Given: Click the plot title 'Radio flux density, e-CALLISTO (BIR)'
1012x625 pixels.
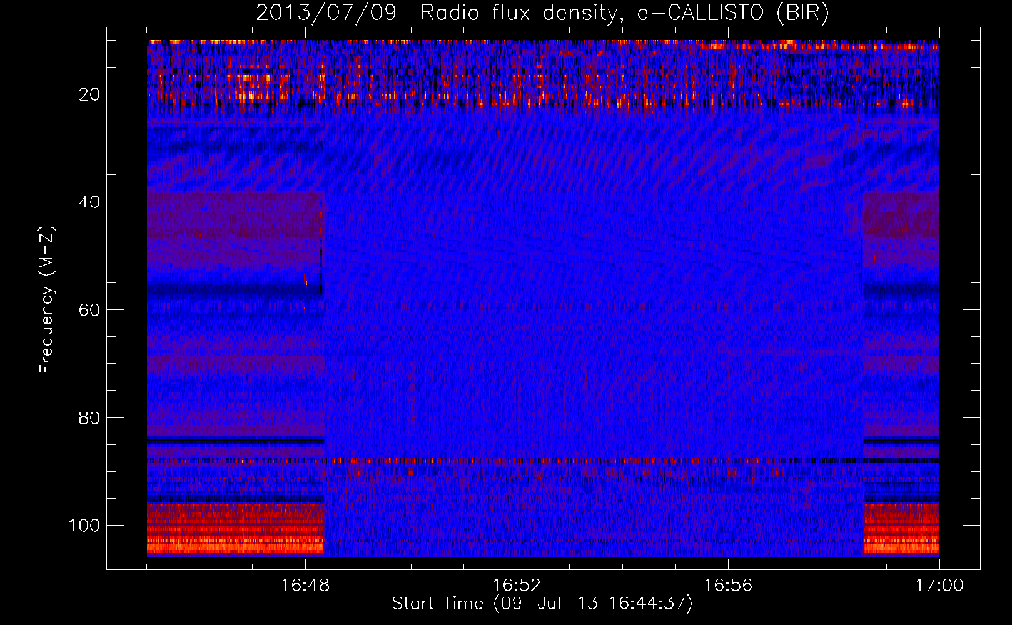Looking at the screenshot, I should 625,12.
